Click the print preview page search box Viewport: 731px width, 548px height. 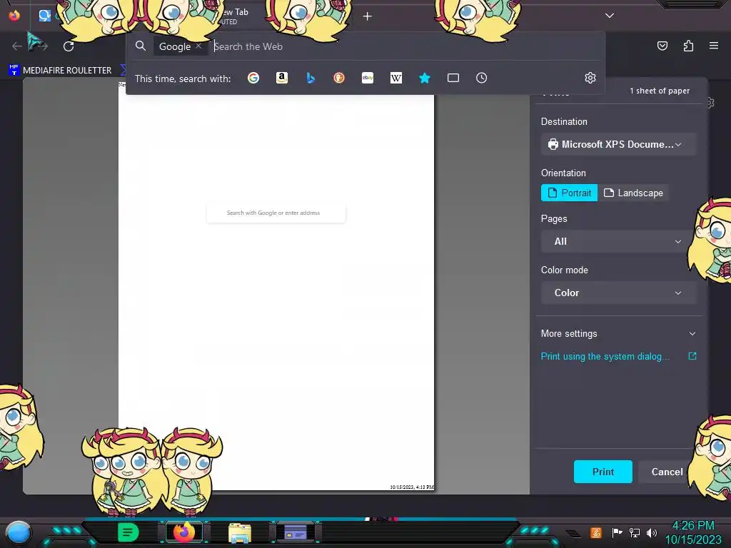[x=276, y=213]
